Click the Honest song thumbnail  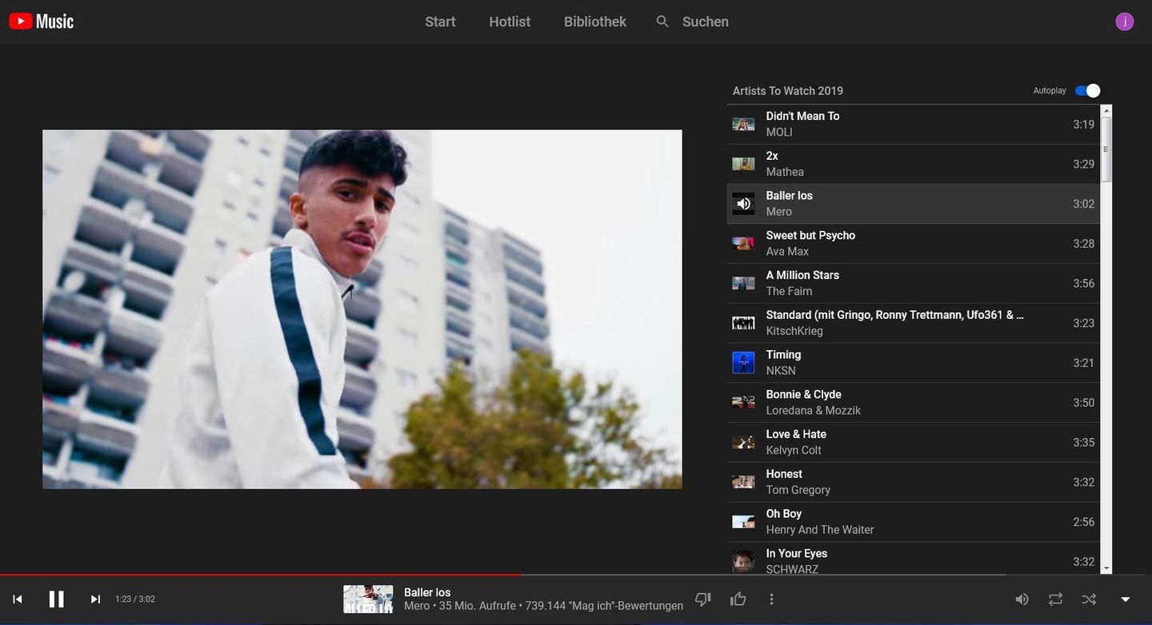tap(743, 482)
